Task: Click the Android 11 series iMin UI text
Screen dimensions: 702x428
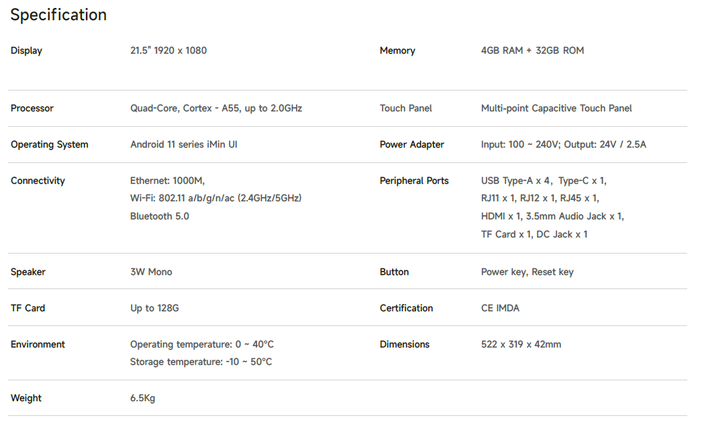Action: [184, 145]
